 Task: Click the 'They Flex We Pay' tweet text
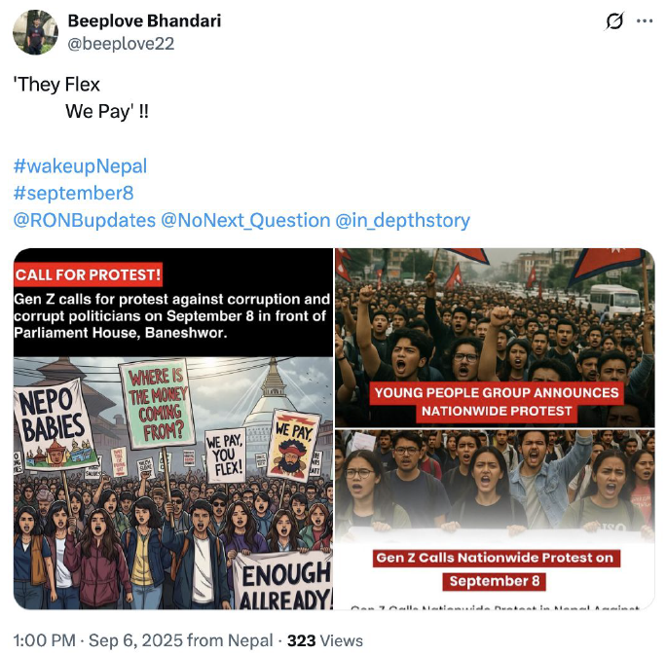(81, 98)
